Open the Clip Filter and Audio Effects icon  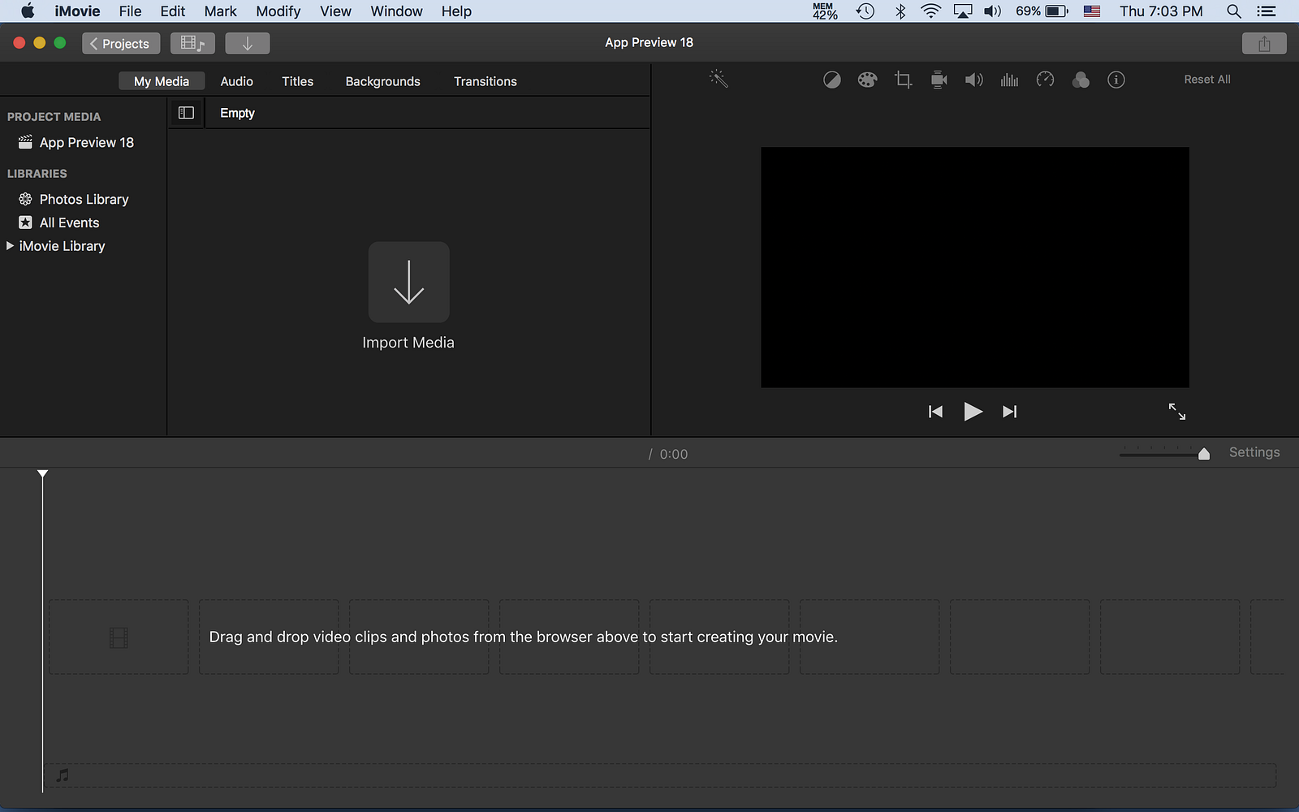(1081, 80)
